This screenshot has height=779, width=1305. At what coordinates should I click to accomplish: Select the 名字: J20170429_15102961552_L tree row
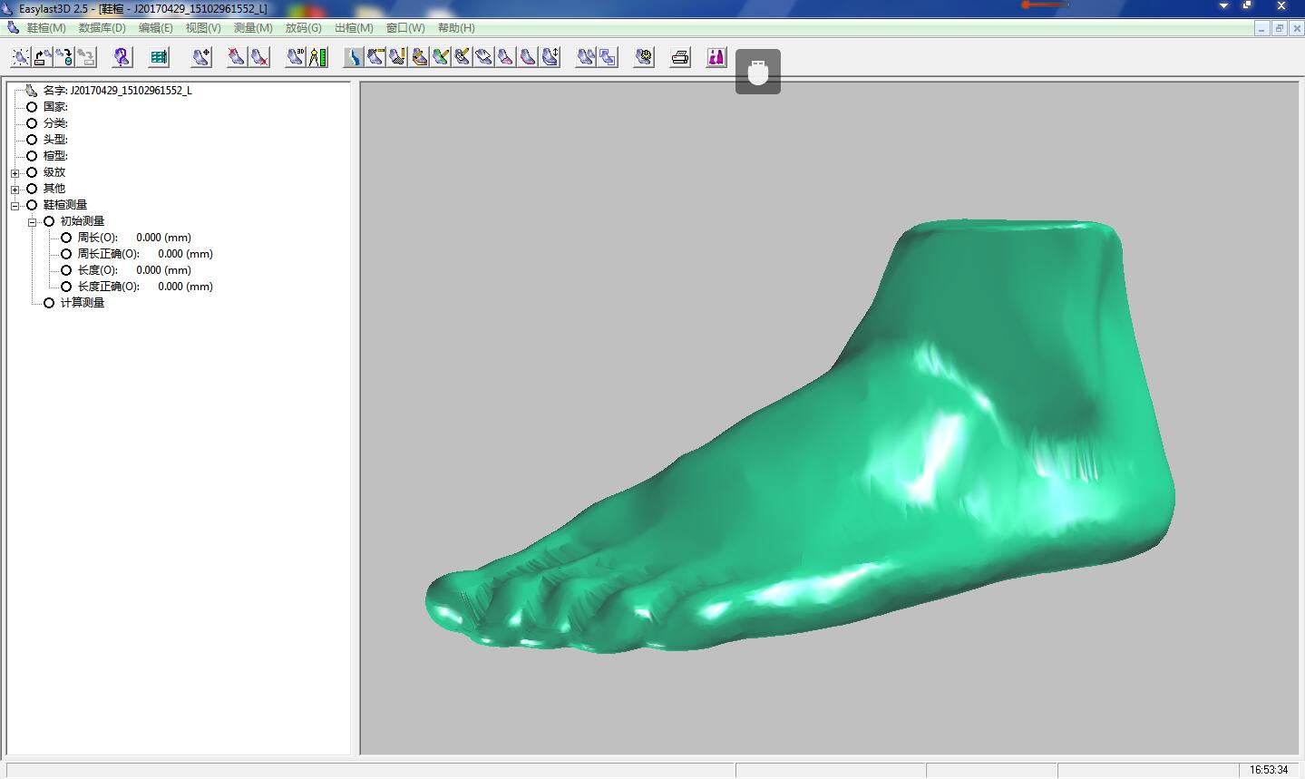tap(117, 91)
